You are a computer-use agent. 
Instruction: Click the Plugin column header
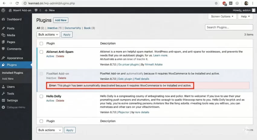50,43
